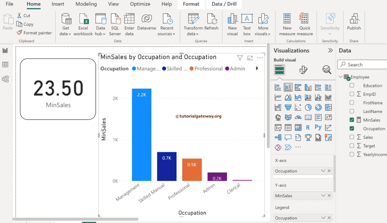This screenshot has height=223, width=387.
Task: Check the EmpID field checkbox
Action: [x=352, y=94]
